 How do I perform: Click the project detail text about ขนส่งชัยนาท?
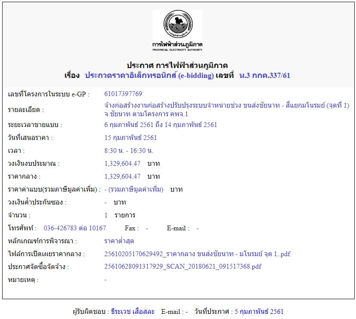tap(226, 109)
